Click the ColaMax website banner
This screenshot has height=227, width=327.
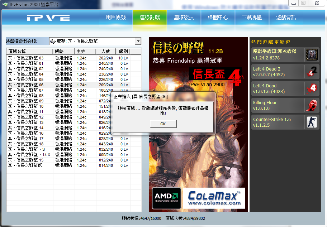214,198
